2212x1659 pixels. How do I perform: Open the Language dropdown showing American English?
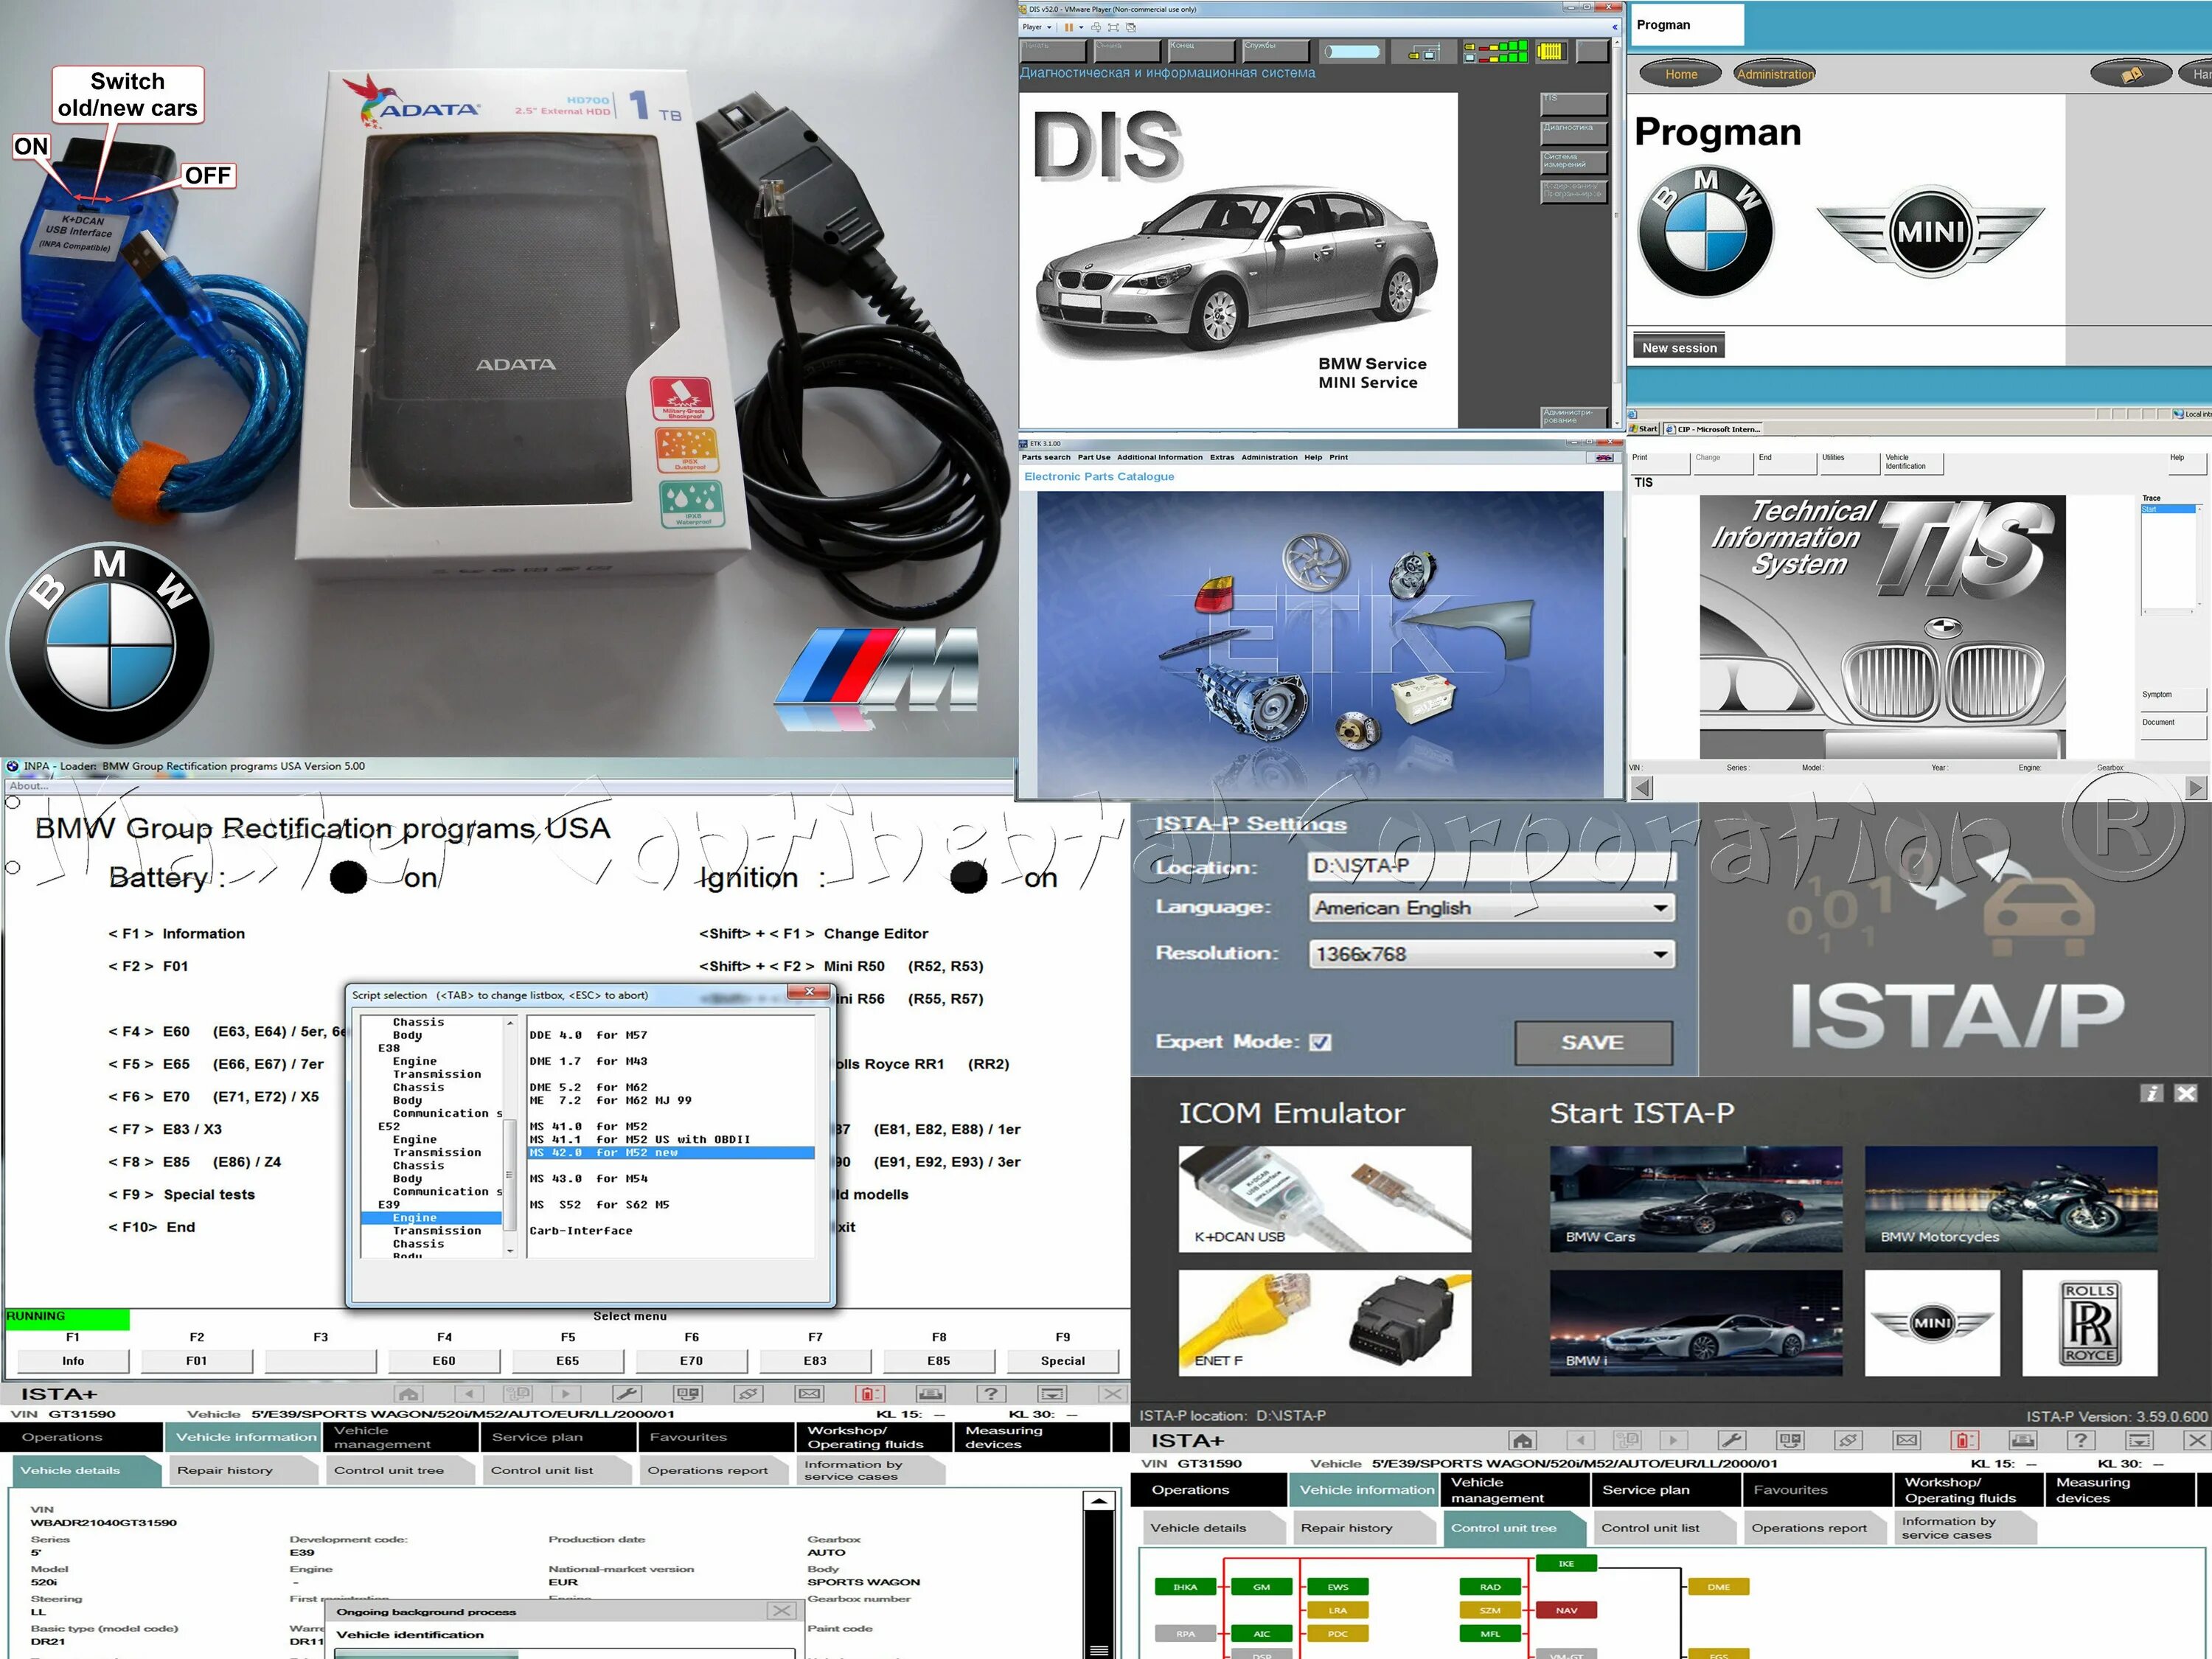[1660, 908]
